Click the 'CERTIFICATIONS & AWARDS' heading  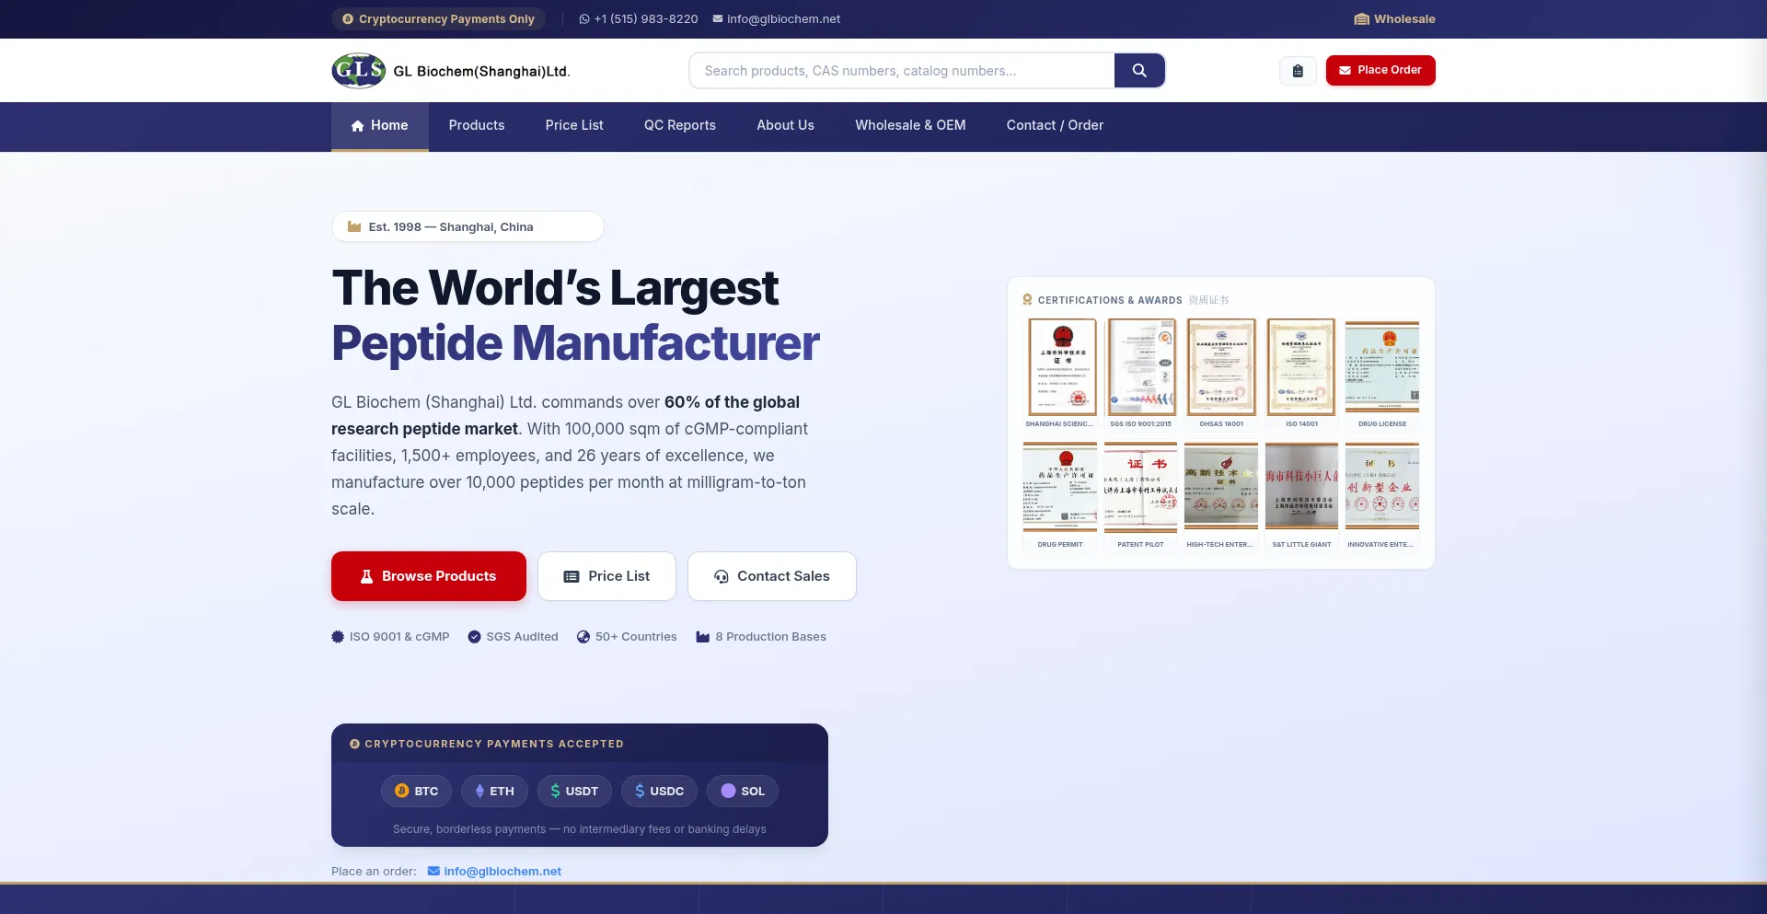(1110, 300)
